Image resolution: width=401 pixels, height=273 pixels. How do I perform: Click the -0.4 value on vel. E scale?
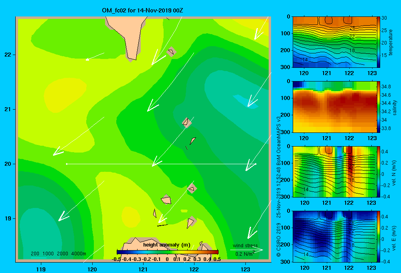385,261
